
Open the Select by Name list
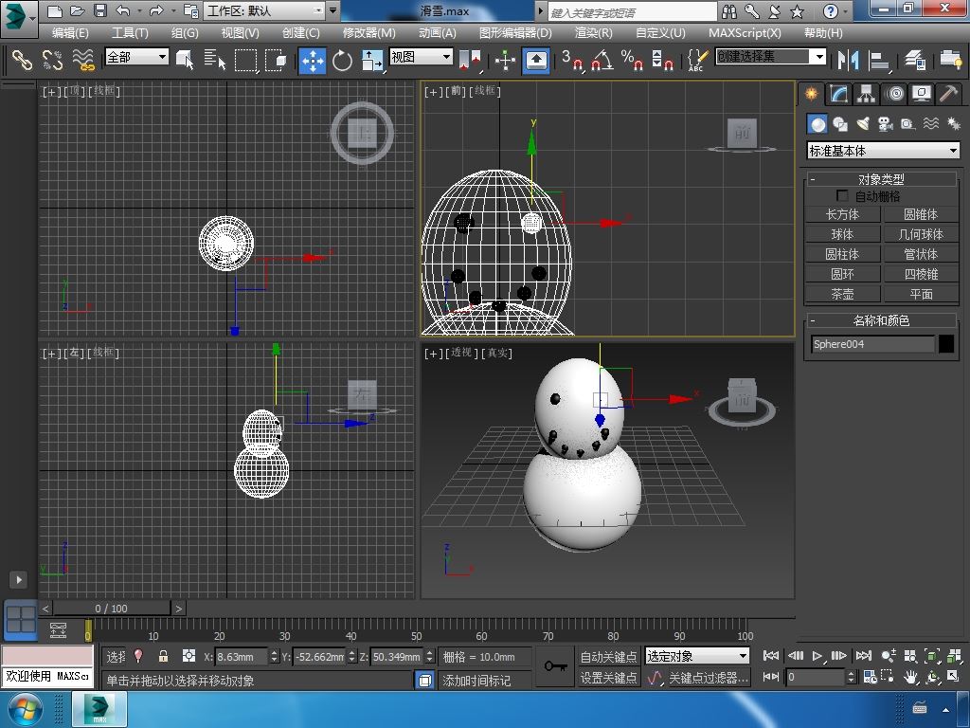pos(215,60)
